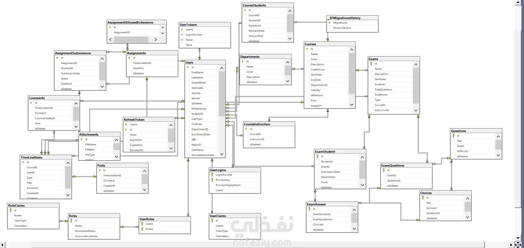Click the down arrow in Courses table scrollbar
This screenshot has width=524, height=248.
click(x=352, y=105)
